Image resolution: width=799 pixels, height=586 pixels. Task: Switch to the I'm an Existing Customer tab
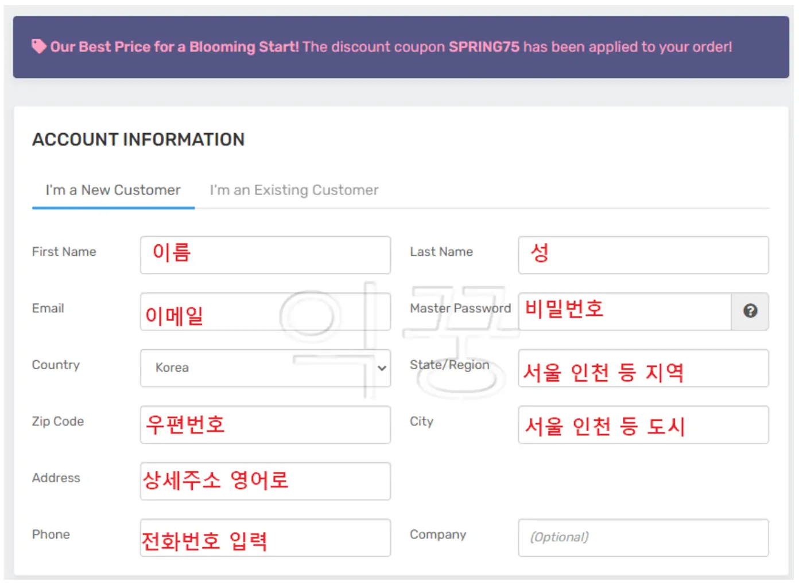click(294, 190)
